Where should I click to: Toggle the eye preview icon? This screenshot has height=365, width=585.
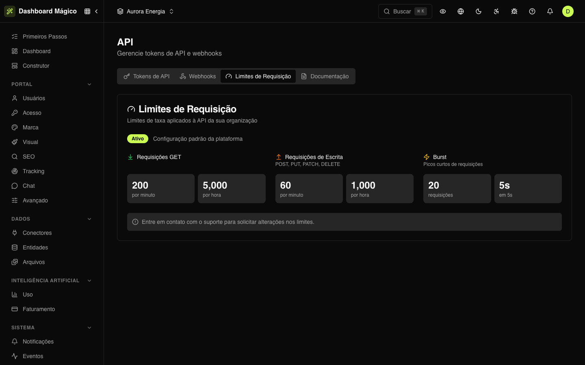pos(443,11)
